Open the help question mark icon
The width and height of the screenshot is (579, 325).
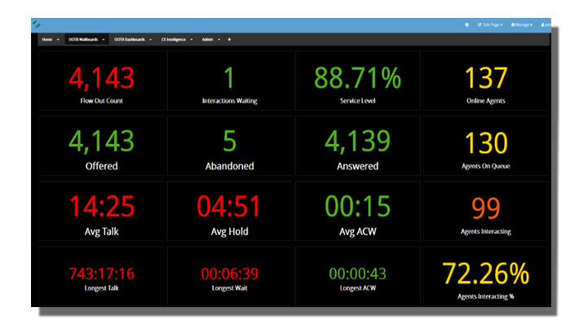click(x=466, y=24)
